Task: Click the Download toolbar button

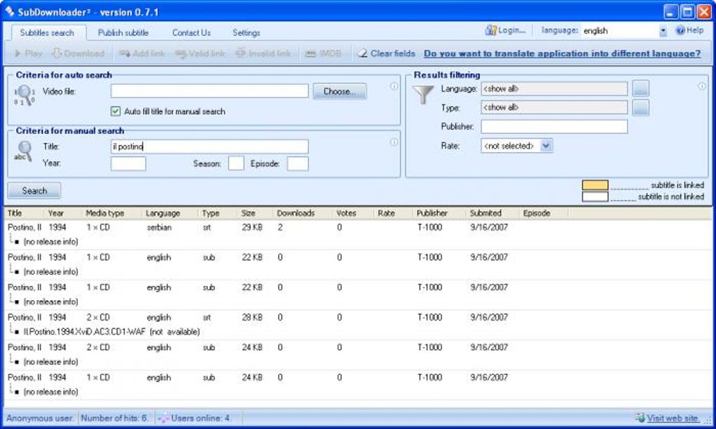Action: click(79, 53)
